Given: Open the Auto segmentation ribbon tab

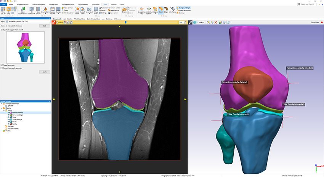Looking at the screenshot, I should coord(39,4).
